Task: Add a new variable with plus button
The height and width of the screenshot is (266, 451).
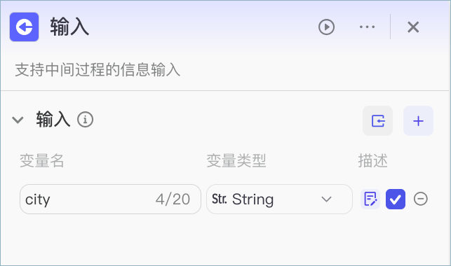Action: (x=418, y=121)
